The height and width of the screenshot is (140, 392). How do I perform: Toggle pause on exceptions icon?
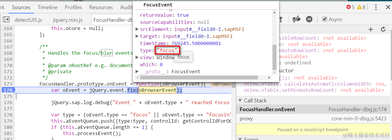click(309, 19)
